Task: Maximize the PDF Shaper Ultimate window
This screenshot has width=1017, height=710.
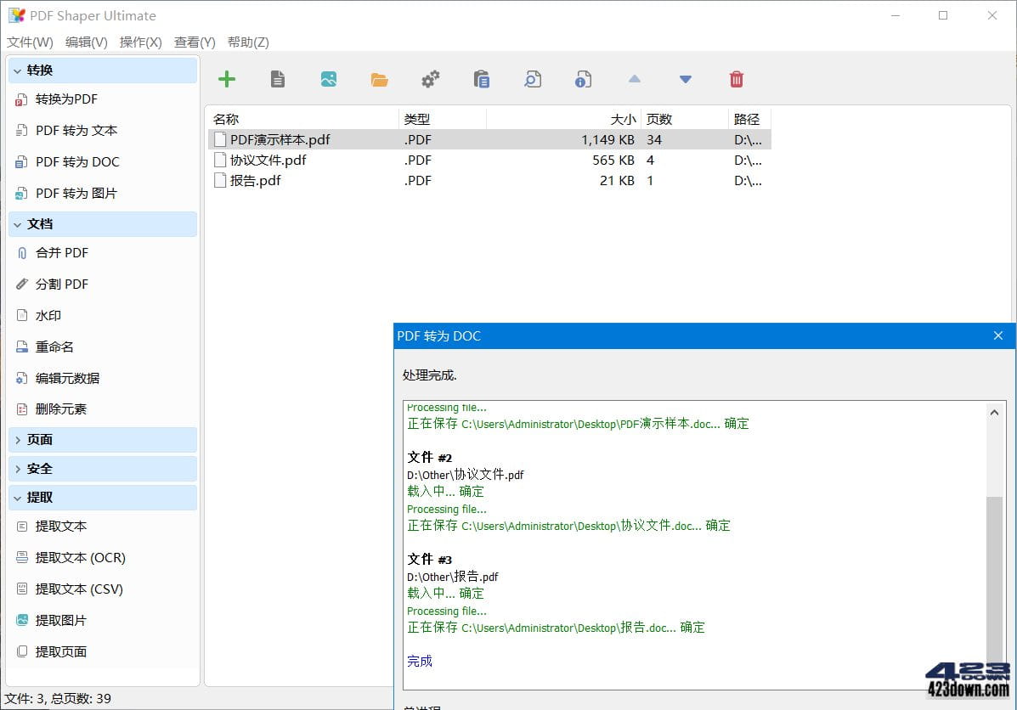Action: (x=943, y=15)
